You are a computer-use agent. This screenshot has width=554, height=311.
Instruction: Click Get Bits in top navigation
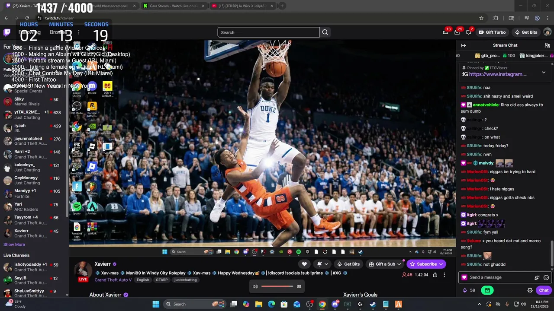click(526, 32)
